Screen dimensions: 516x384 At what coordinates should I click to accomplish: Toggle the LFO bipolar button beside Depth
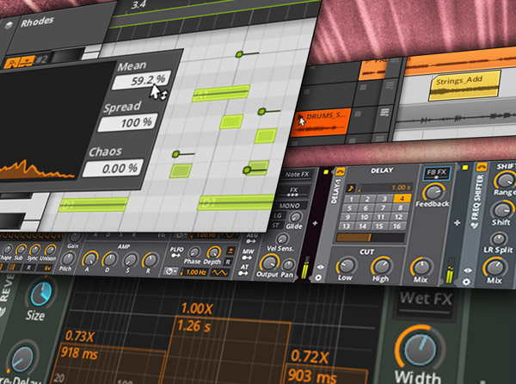(230, 251)
